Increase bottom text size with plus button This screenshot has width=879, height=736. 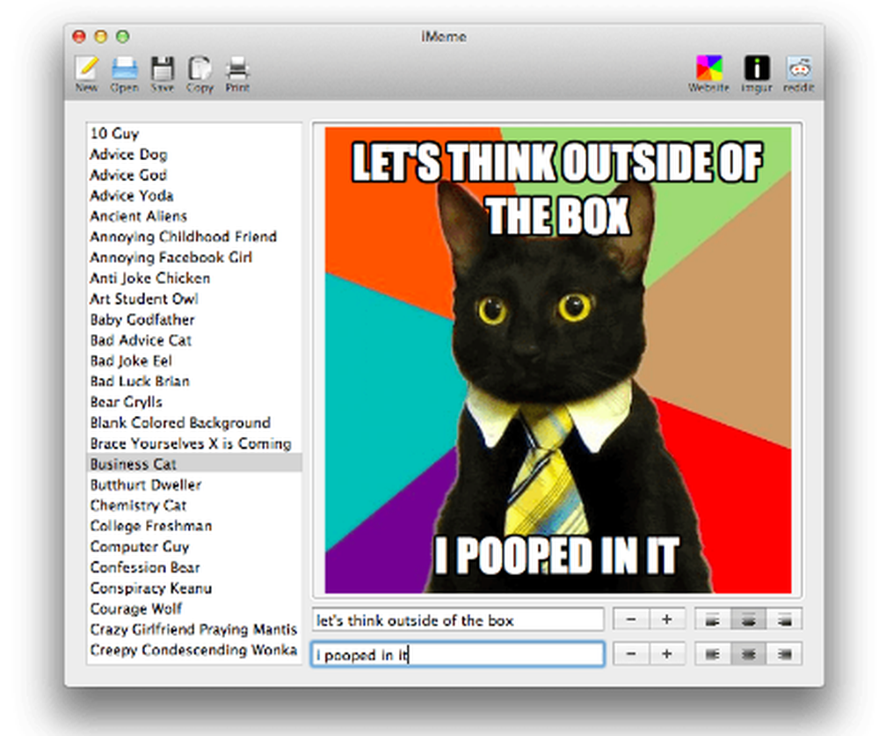(x=667, y=653)
